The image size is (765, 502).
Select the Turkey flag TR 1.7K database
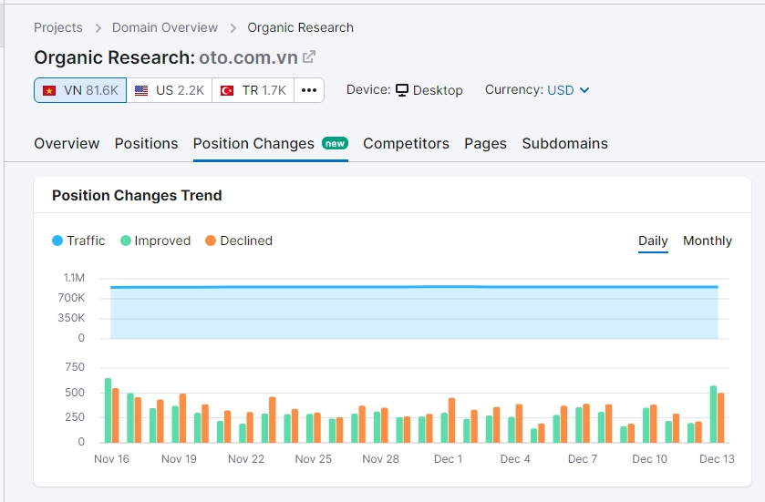253,90
